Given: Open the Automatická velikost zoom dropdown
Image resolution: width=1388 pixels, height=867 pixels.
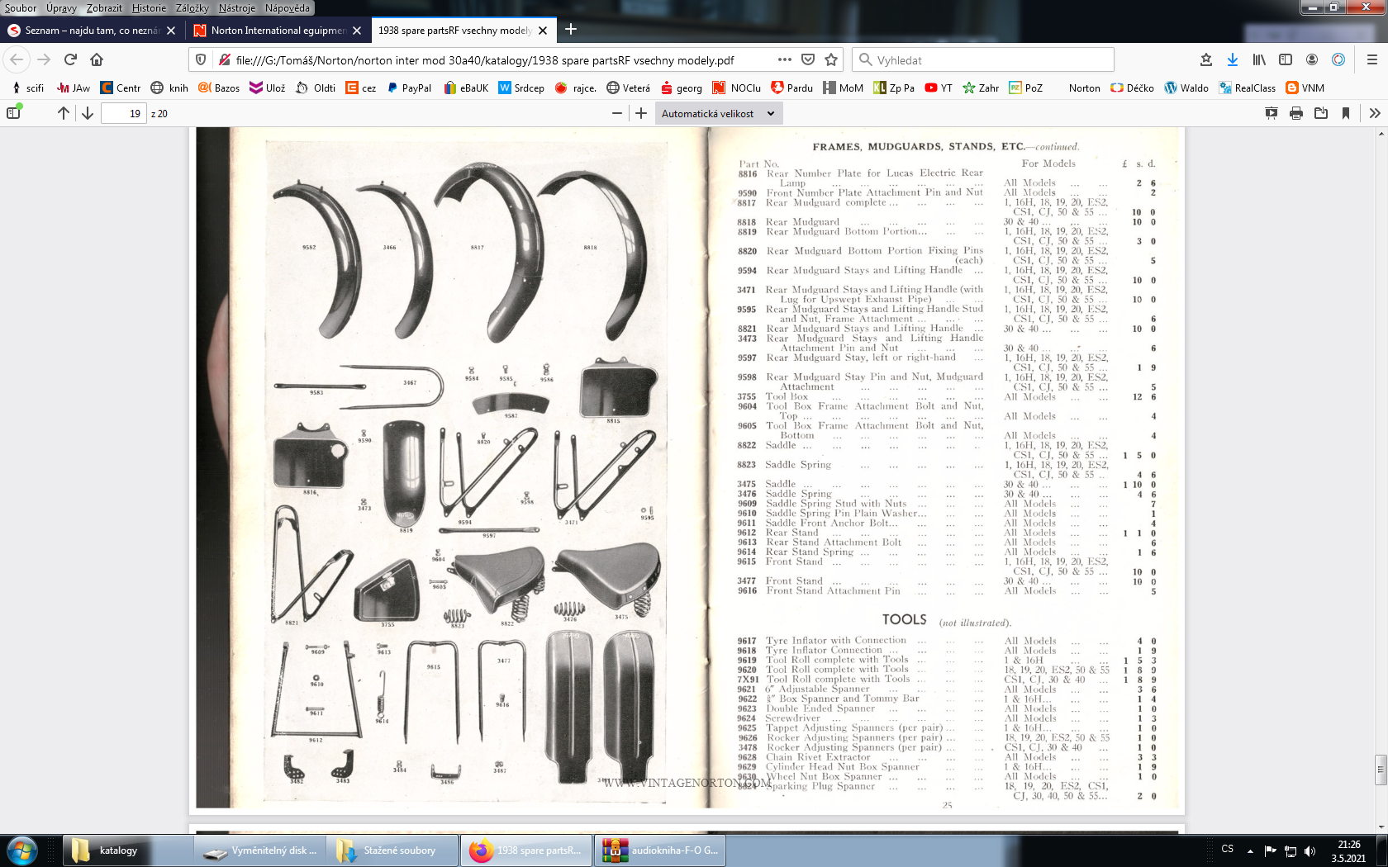Looking at the screenshot, I should (x=718, y=113).
